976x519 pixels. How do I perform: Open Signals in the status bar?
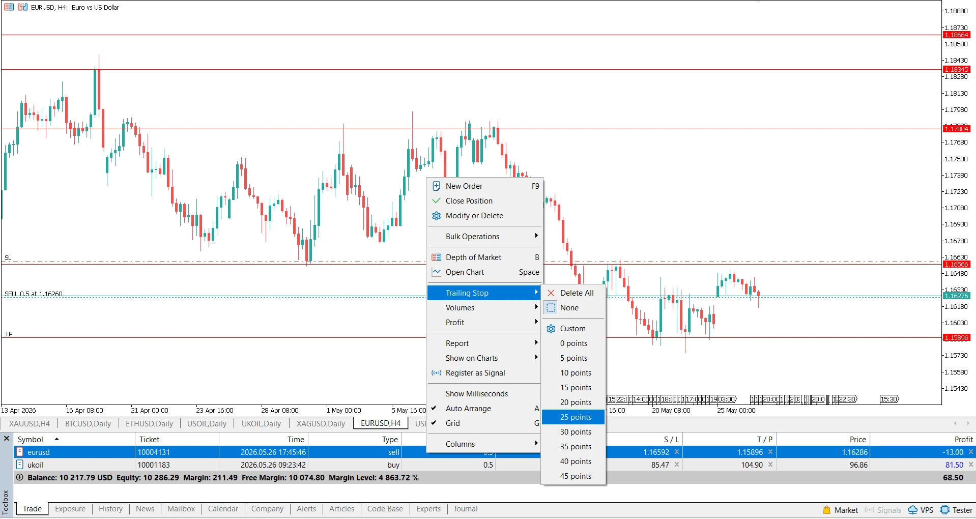pos(883,510)
